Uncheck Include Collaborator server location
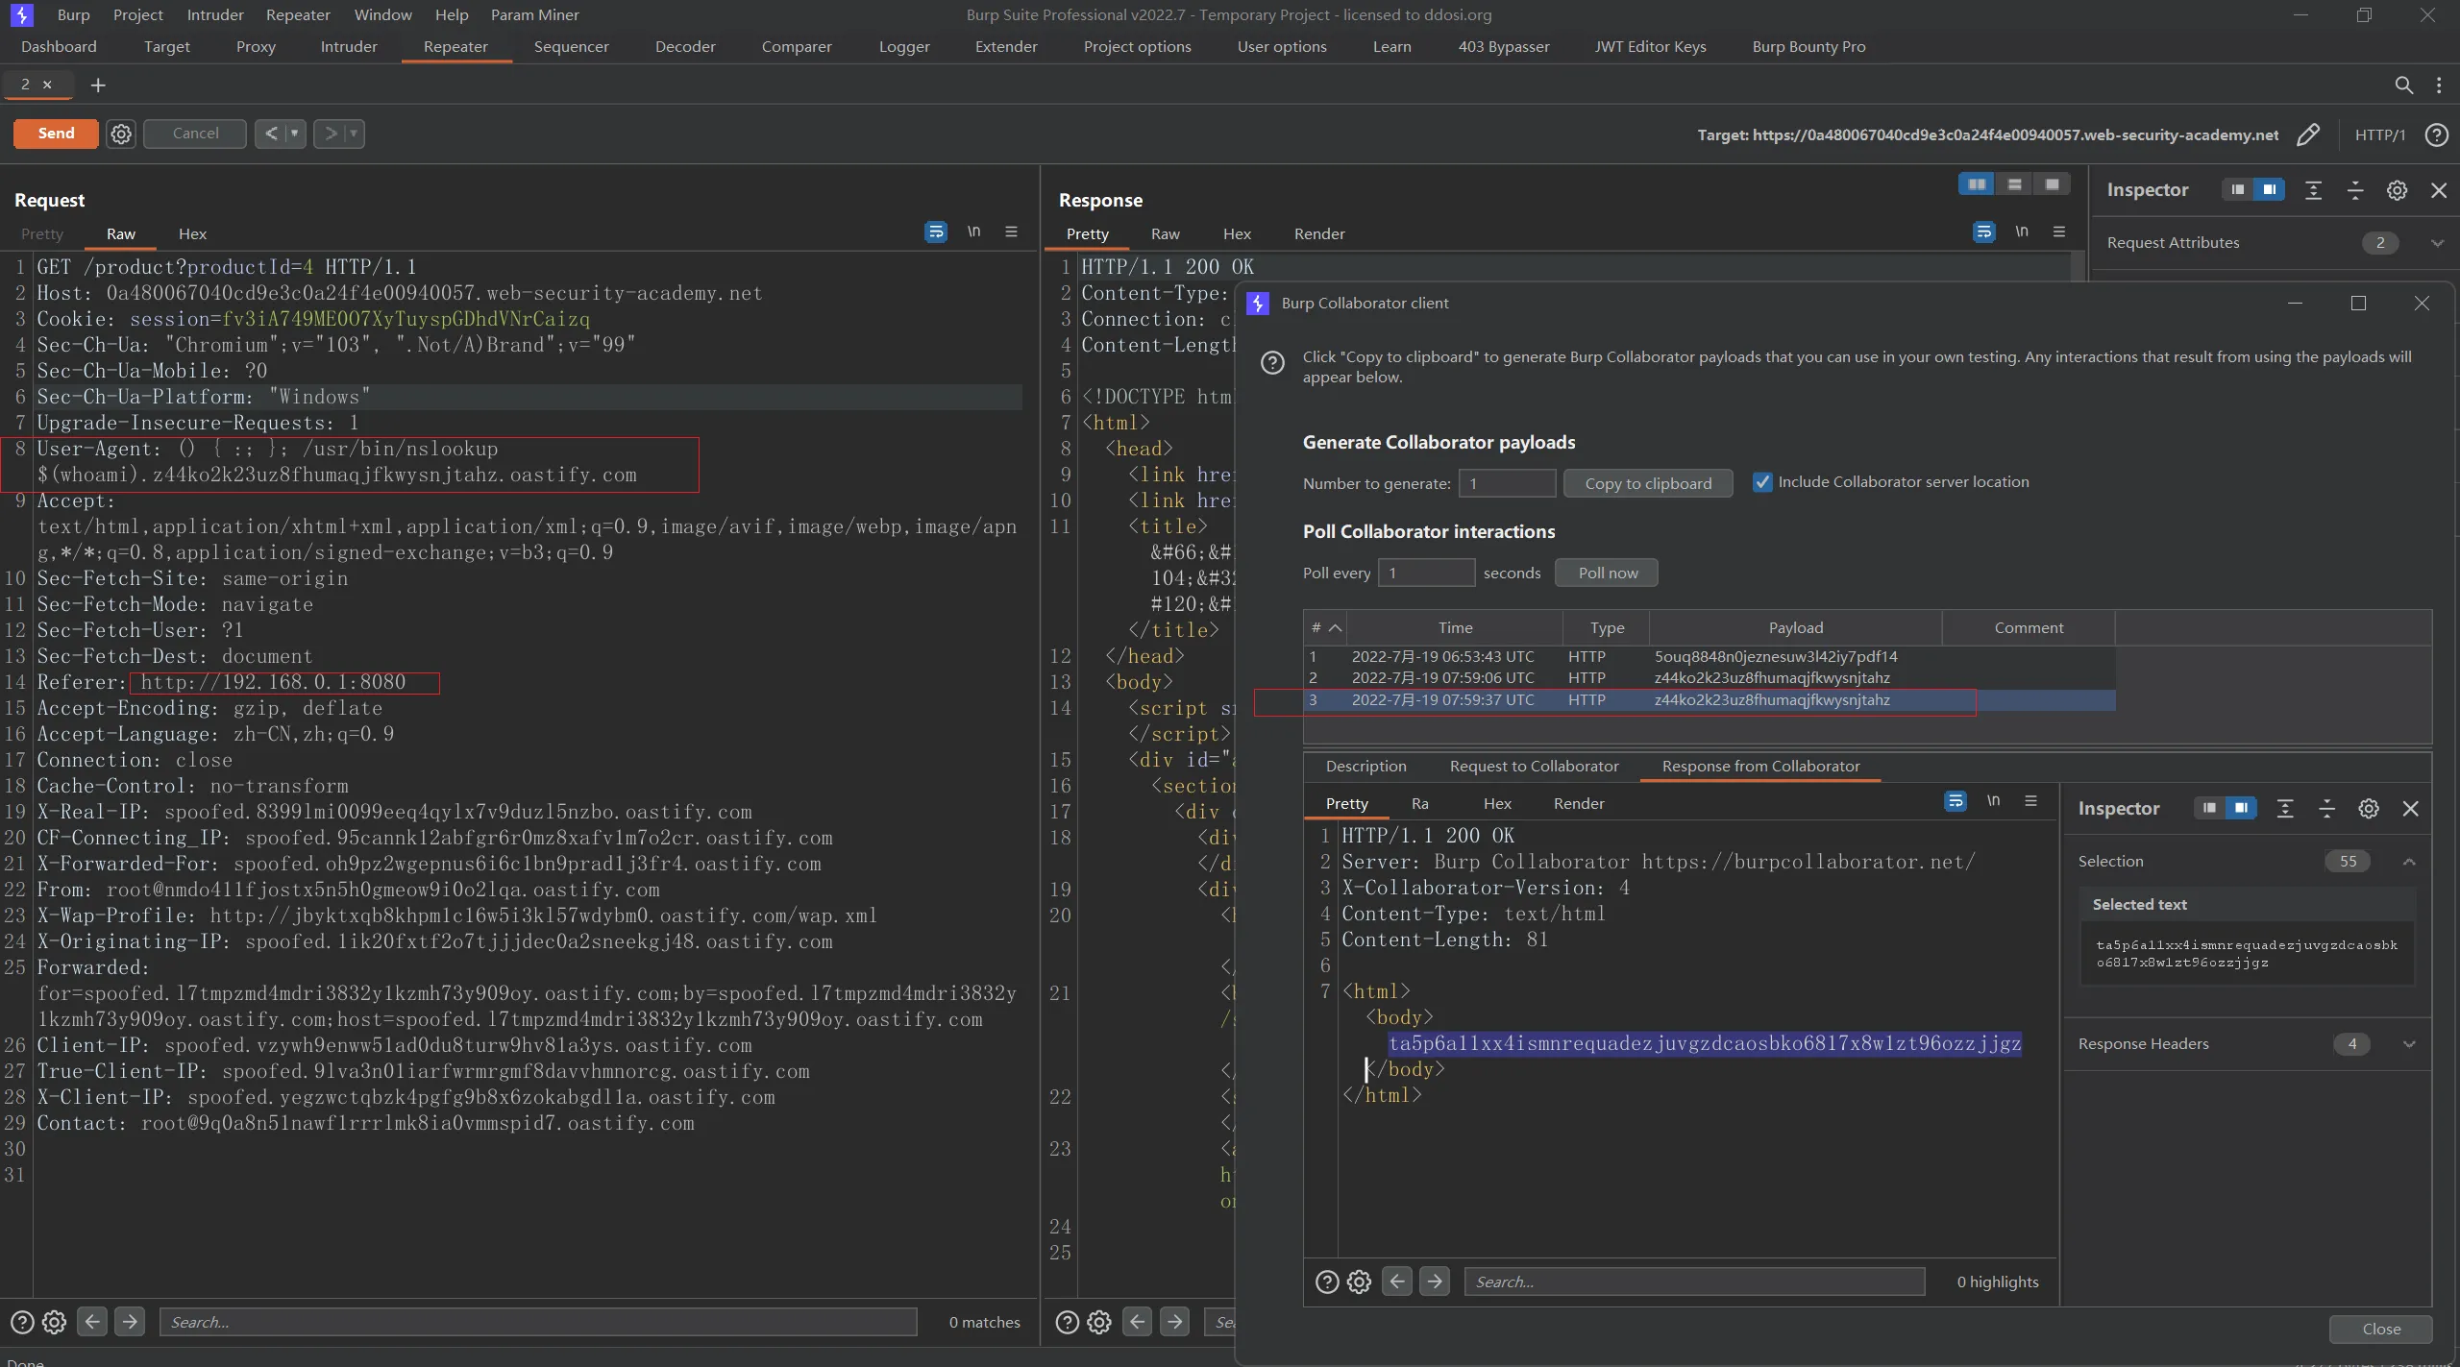 tap(1762, 482)
